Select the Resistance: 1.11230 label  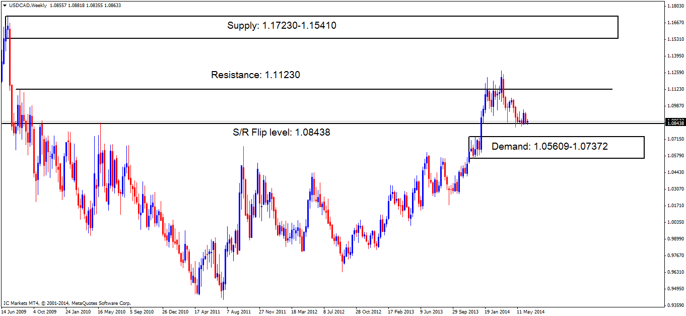click(255, 75)
